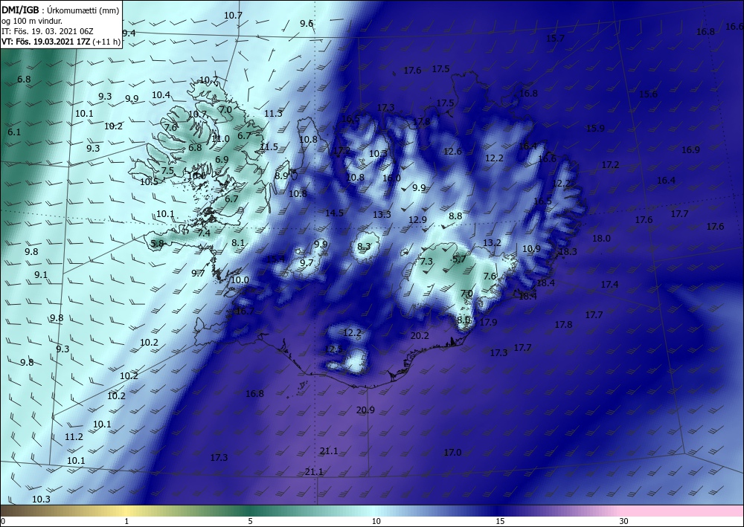Image resolution: width=744 pixels, height=527 pixels.
Task: Click the 9.1 value on the left side
Action: tap(41, 275)
